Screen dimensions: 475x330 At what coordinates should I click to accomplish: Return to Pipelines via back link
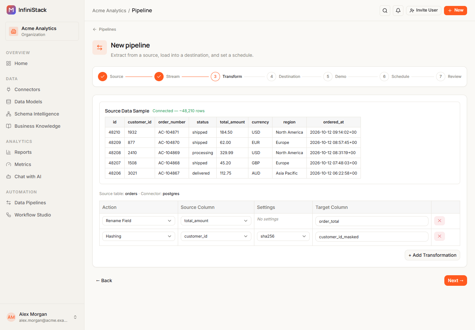(x=104, y=29)
